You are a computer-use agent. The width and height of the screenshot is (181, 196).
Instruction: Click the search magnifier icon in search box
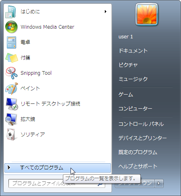click(100, 184)
